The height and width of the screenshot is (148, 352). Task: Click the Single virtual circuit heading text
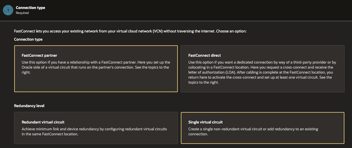click(206, 122)
